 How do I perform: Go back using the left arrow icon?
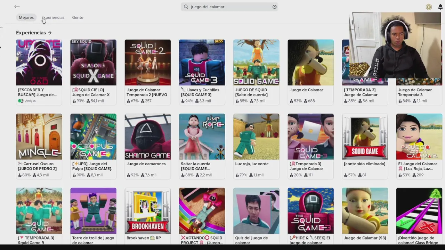click(17, 7)
